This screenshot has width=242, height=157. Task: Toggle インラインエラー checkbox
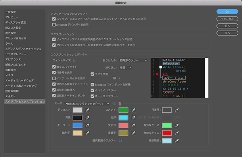(x=92, y=90)
